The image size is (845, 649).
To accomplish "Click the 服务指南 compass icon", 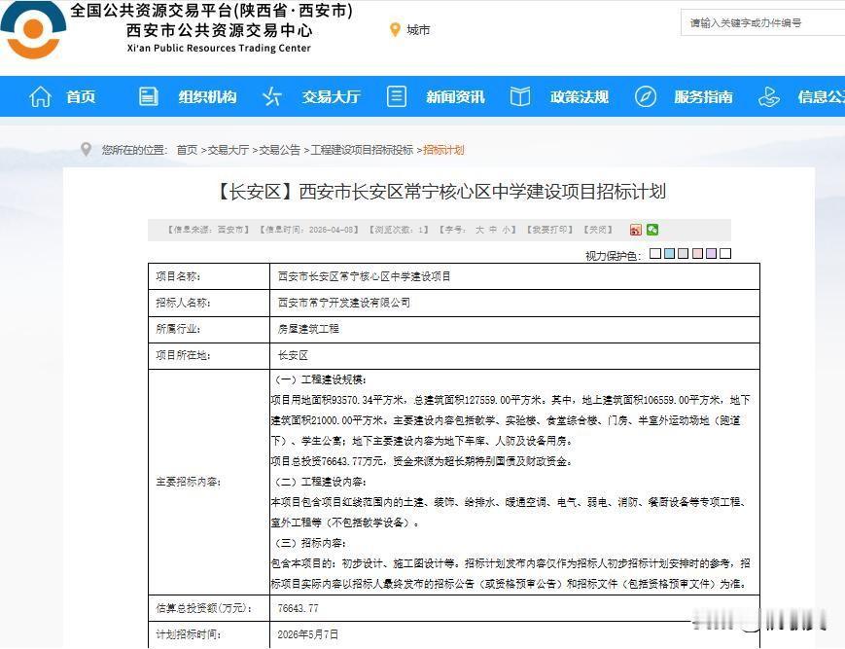I will tap(645, 96).
